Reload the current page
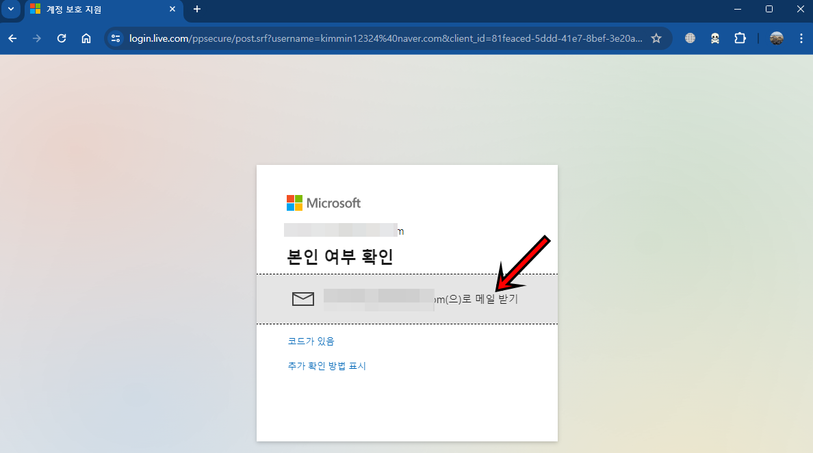Screen dimensions: 813x453 click(x=62, y=38)
